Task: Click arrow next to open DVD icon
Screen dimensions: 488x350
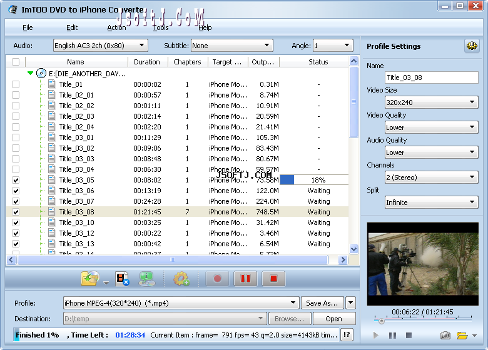Action: [106, 283]
